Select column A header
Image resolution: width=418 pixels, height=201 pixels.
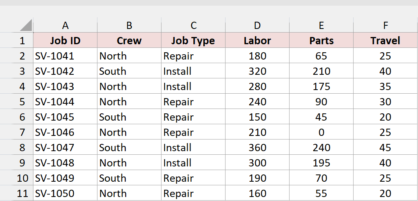[x=65, y=25]
